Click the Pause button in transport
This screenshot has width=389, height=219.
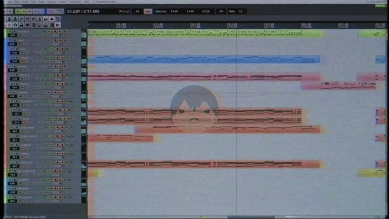pos(24,11)
